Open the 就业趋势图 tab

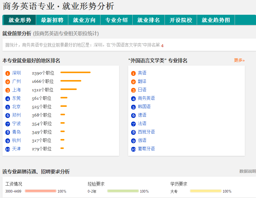[x=216, y=20]
